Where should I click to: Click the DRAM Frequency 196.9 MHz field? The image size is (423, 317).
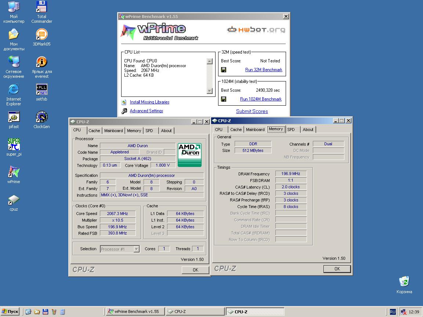point(290,174)
